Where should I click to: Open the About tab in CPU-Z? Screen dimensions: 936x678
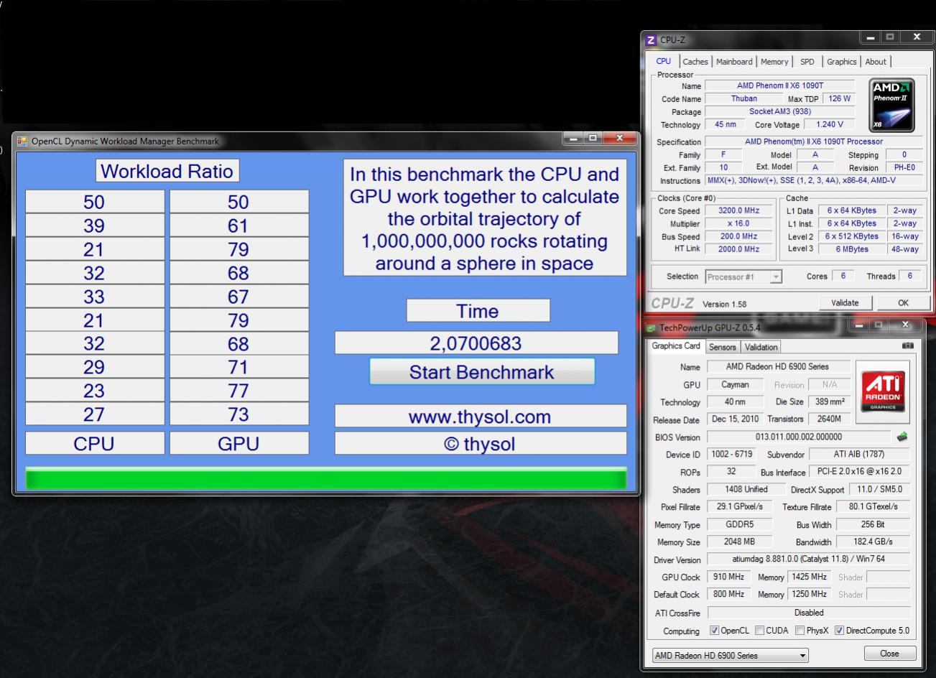[x=875, y=62]
